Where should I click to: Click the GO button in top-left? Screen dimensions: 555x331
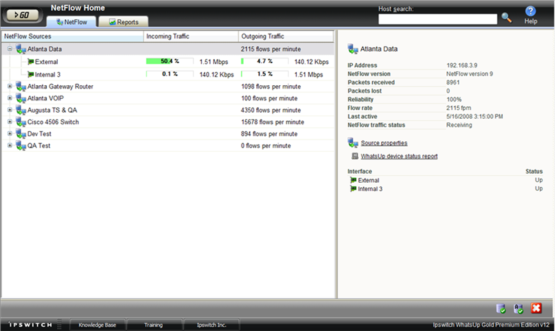pyautogui.click(x=23, y=14)
